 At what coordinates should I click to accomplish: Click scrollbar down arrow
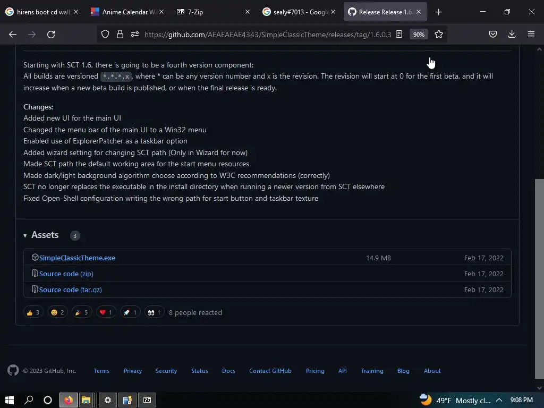[x=539, y=388]
